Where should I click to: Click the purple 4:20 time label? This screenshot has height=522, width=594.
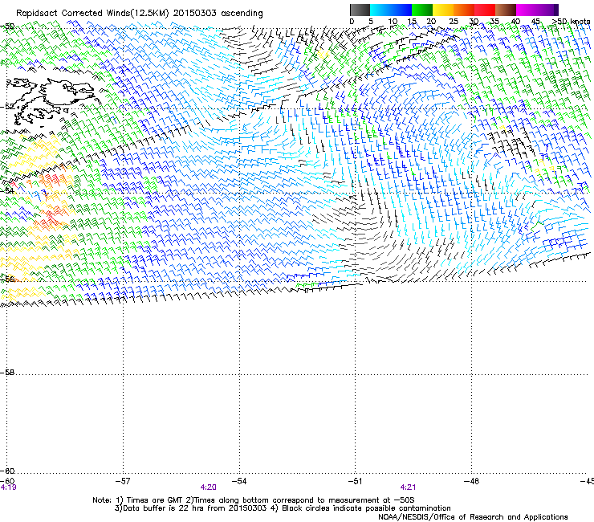pyautogui.click(x=209, y=487)
